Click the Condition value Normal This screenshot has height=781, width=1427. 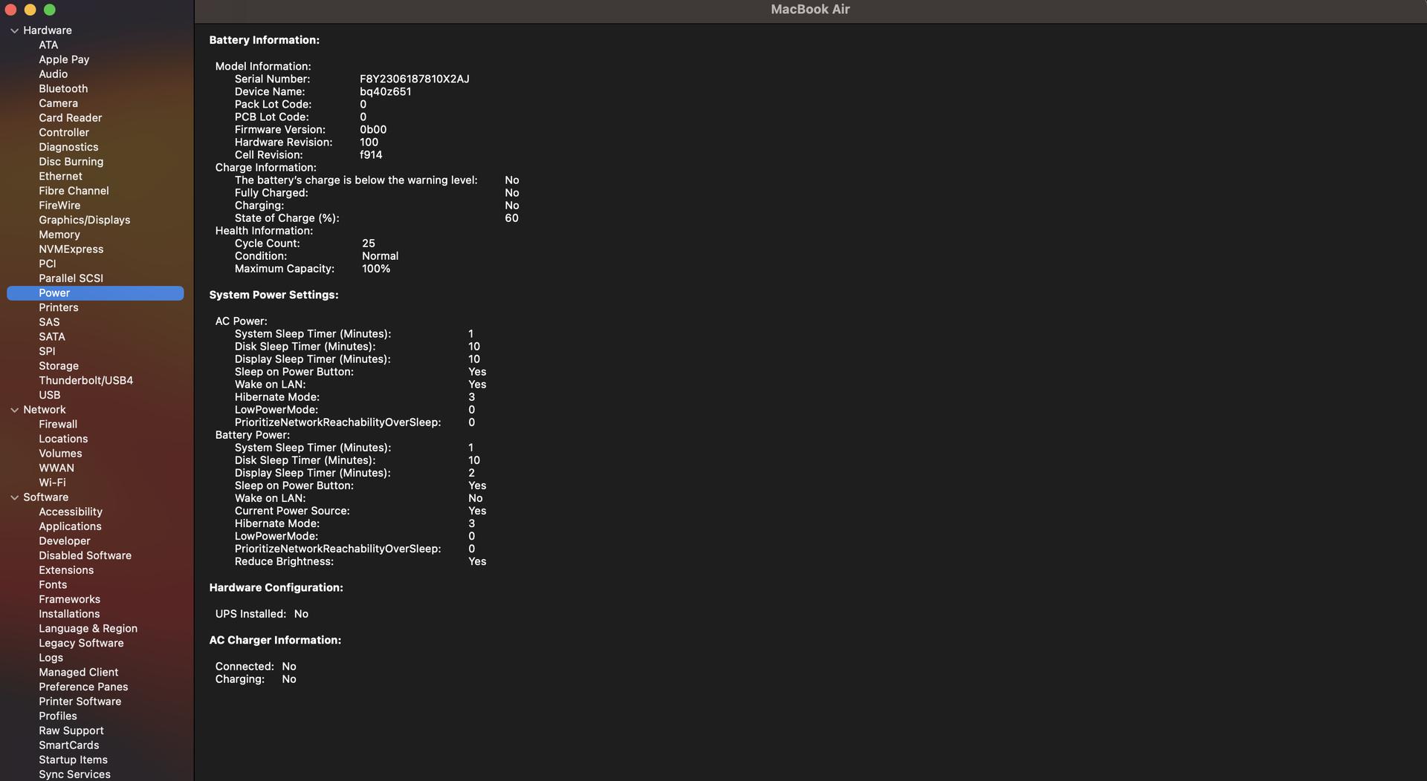coord(381,256)
